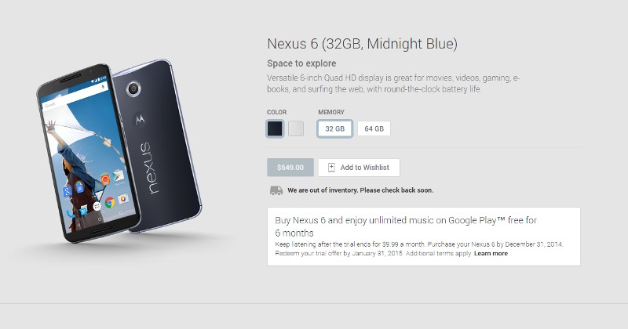Pick the Midnight Blue color swatch
Viewport: 628px width, 329px height.
276,128
